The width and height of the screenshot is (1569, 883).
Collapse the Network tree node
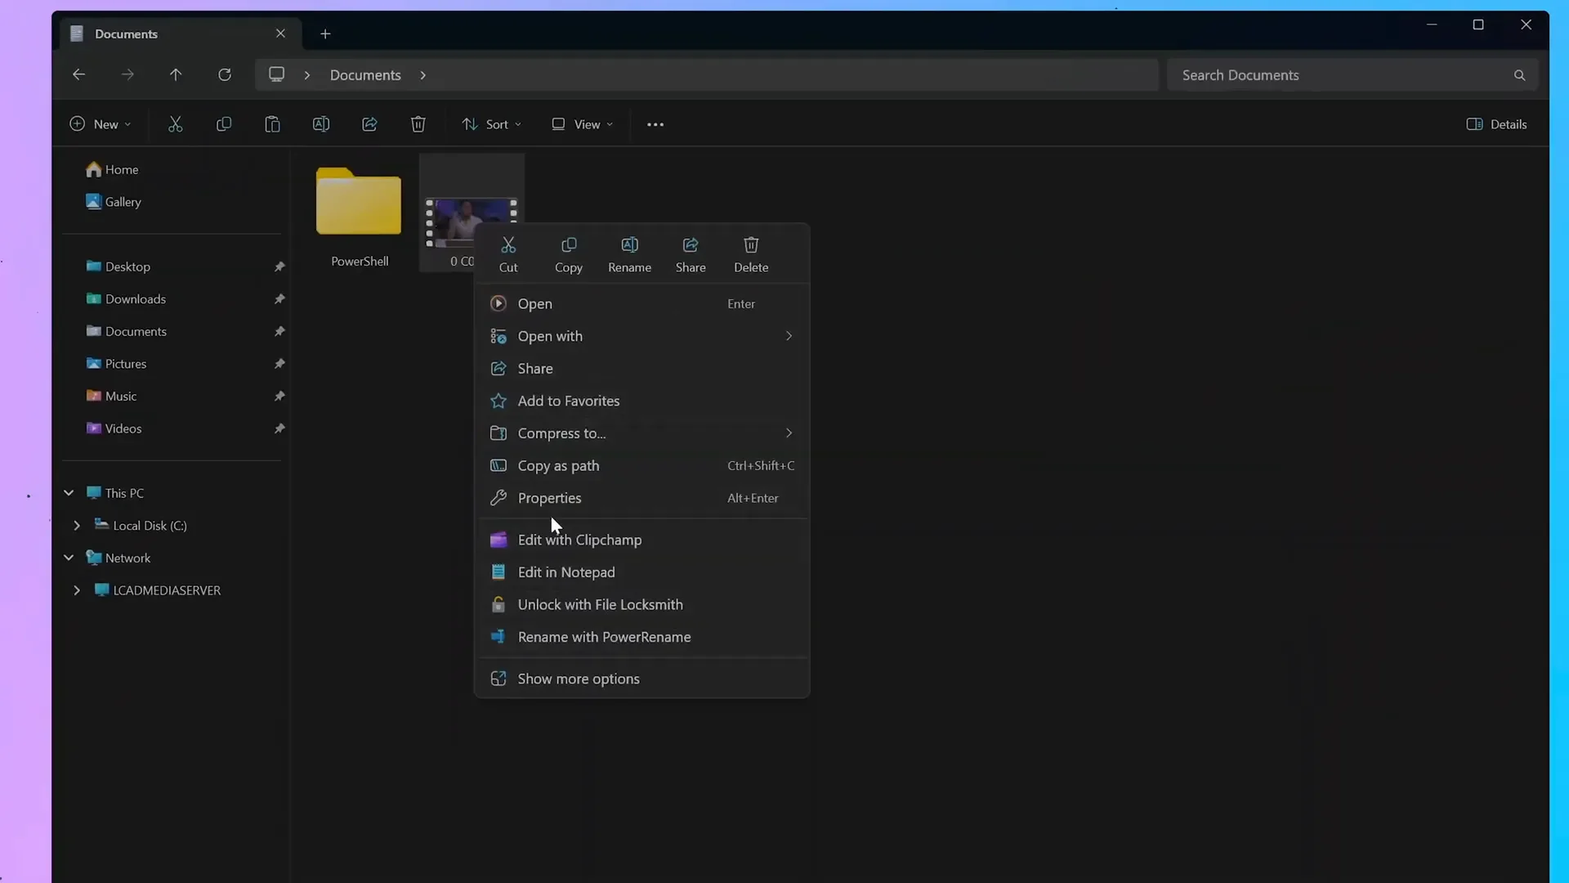point(69,558)
